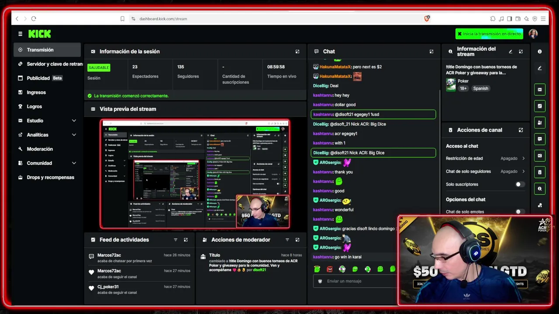The width and height of the screenshot is (559, 314).
Task: Filter the Feed de actividades
Action: [176, 240]
